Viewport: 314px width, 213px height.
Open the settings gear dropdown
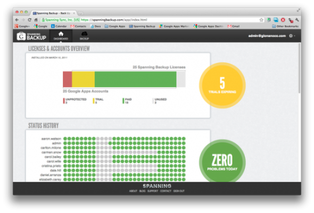[292, 36]
